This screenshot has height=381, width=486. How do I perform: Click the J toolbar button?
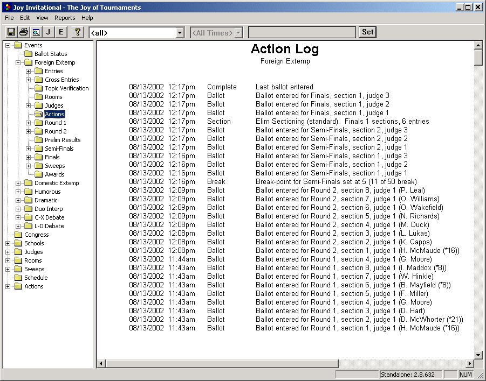[x=49, y=32]
